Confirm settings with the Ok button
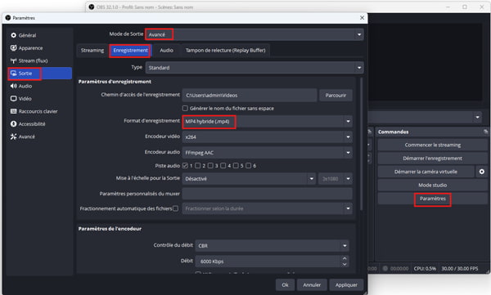Screen dimensions: 491x295 pos(285,285)
